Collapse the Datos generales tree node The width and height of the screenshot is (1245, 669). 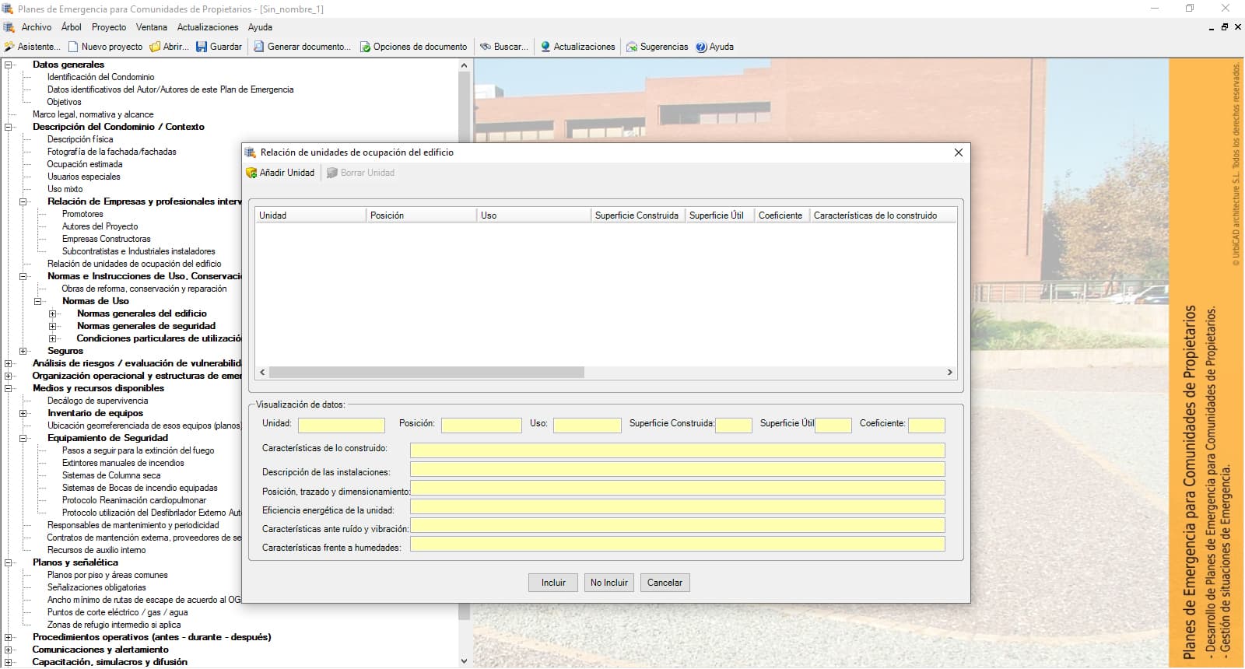click(9, 65)
